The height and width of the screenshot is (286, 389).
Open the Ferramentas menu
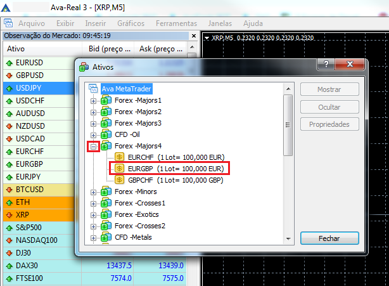[176, 23]
